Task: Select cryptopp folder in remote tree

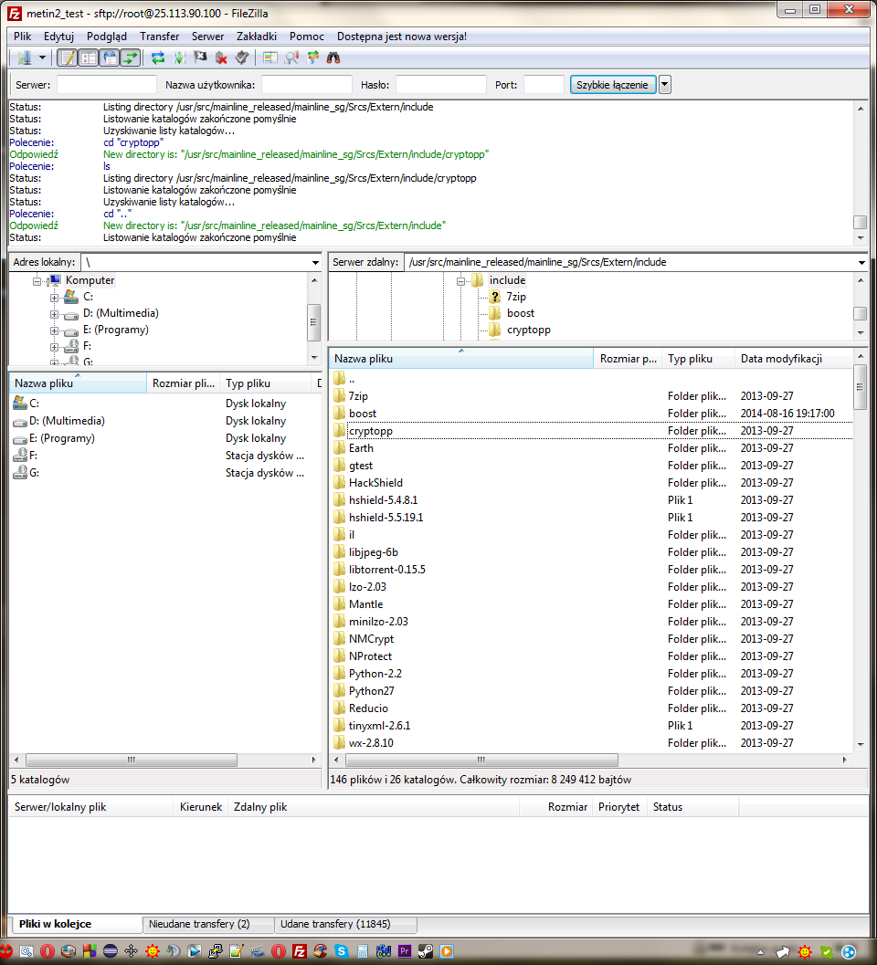Action: (528, 330)
